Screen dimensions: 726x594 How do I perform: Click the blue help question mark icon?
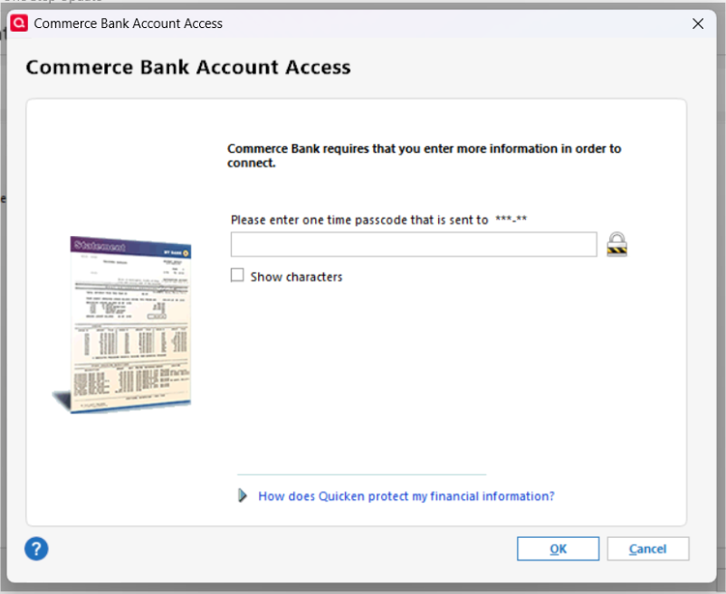[36, 549]
